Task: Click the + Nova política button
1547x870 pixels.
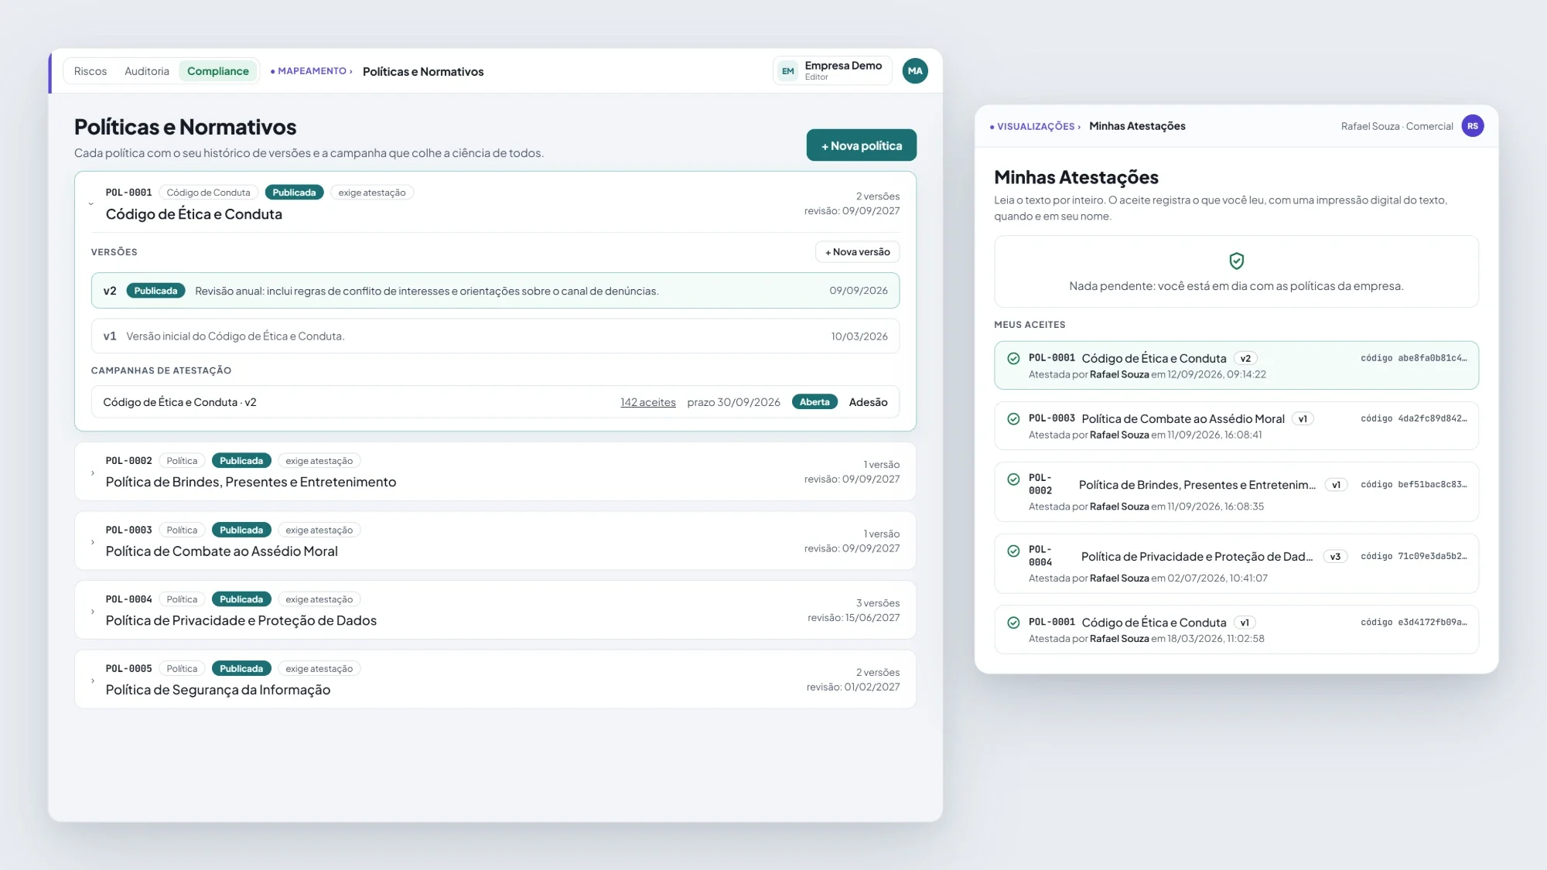Action: 862,145
